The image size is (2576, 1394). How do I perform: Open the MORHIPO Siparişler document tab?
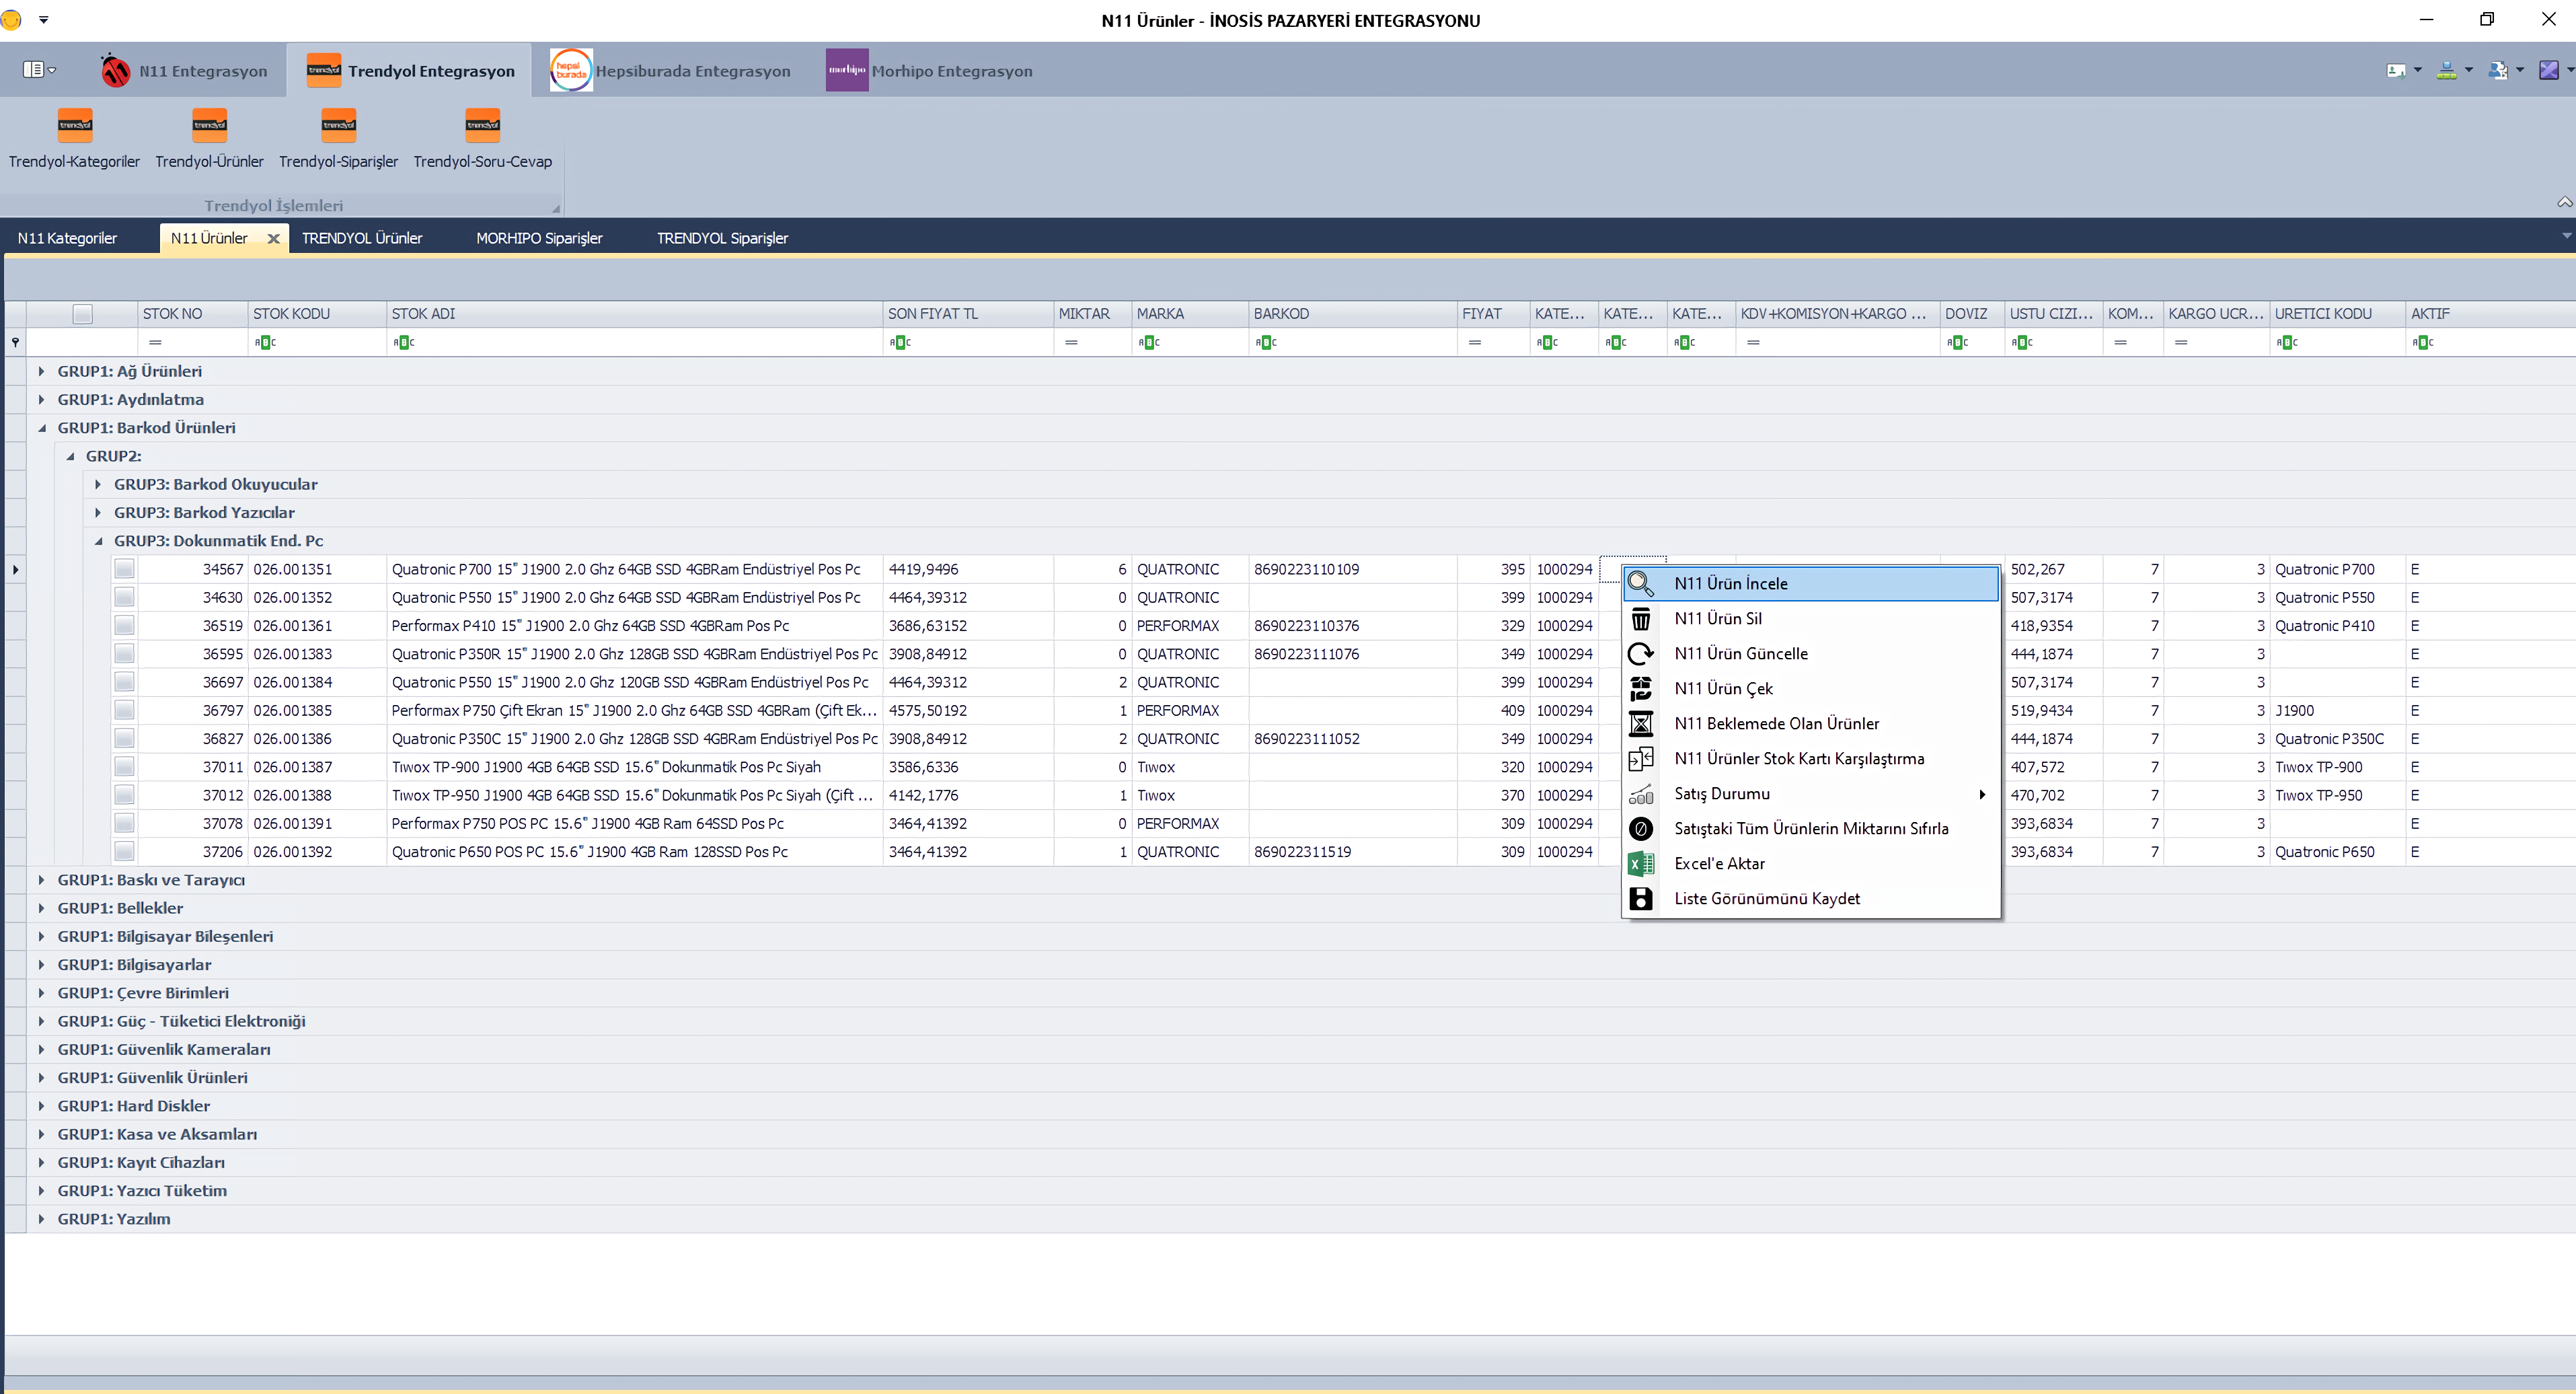tap(539, 238)
